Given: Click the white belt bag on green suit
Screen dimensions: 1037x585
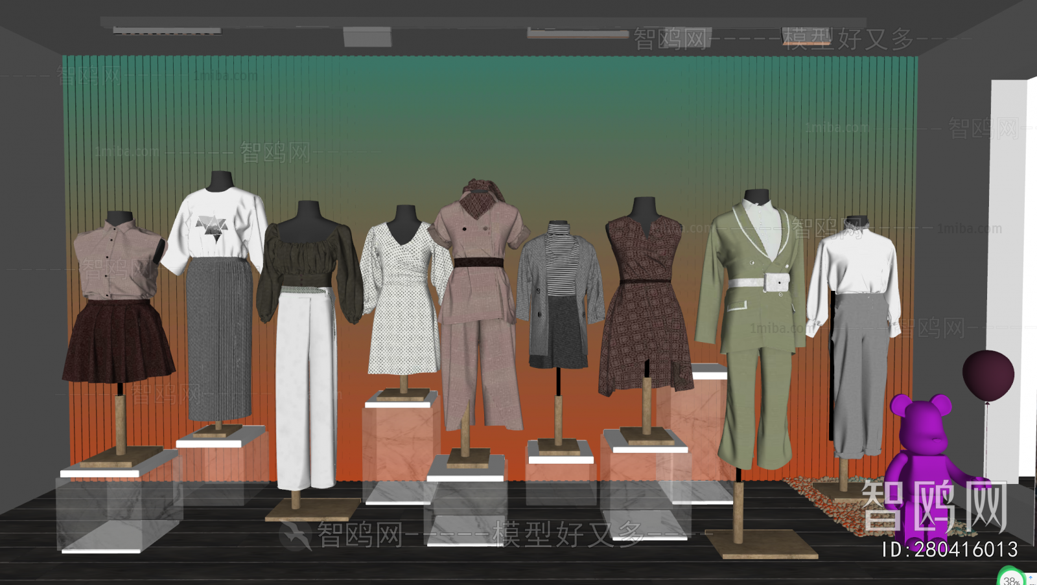Looking at the screenshot, I should click(x=776, y=282).
